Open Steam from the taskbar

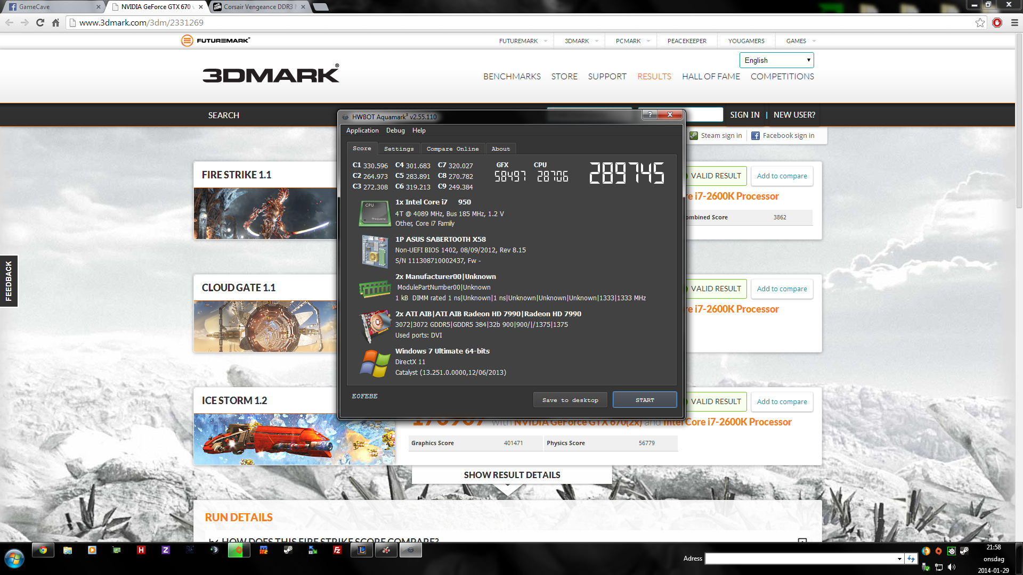(x=288, y=550)
